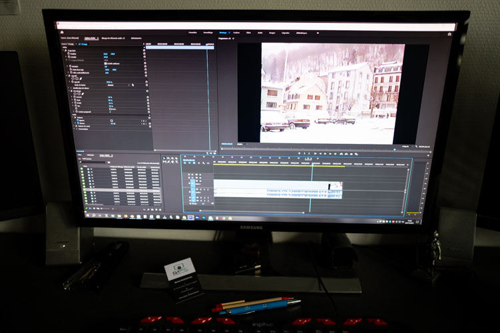The height and width of the screenshot is (333, 500).
Task: Reset the Rotation parameter
Action: pyautogui.click(x=145, y=67)
